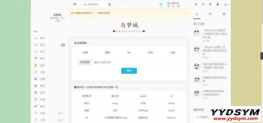Open the 主流搜索引擎sitemap link
This screenshot has width=263, height=123.
pyautogui.click(x=116, y=118)
